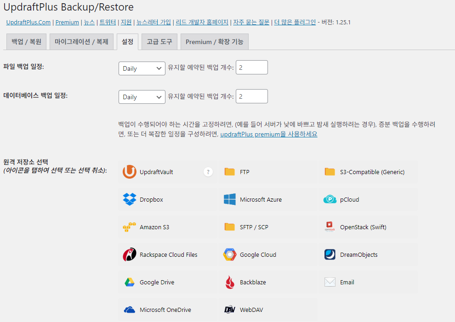The height and width of the screenshot is (322, 455).
Task: Pick the Google Drive icon
Action: 130,282
